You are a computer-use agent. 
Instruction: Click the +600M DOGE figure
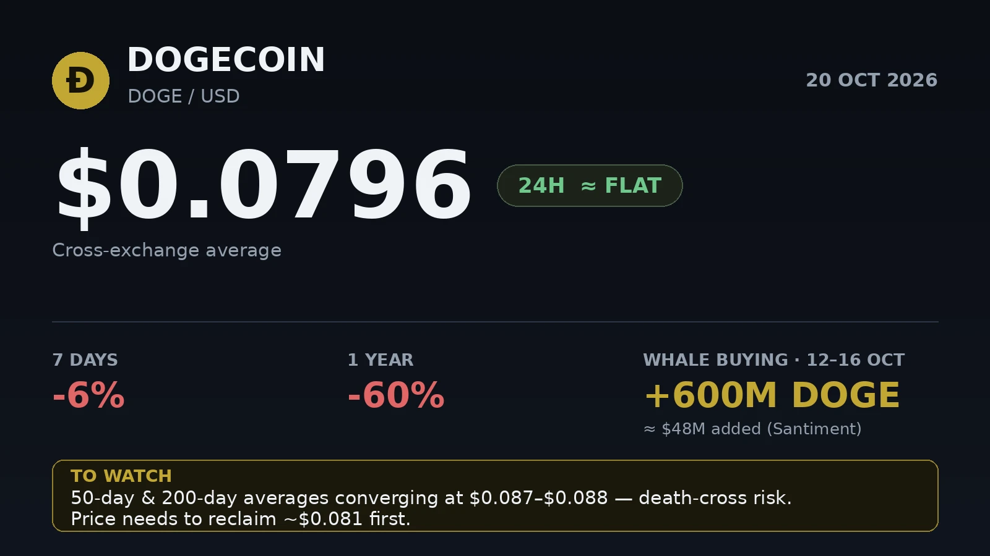tap(772, 395)
